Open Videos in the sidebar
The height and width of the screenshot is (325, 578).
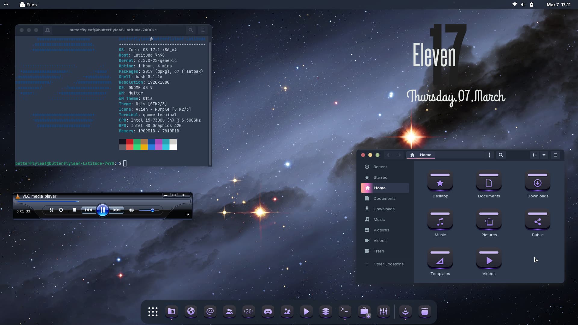click(385, 240)
